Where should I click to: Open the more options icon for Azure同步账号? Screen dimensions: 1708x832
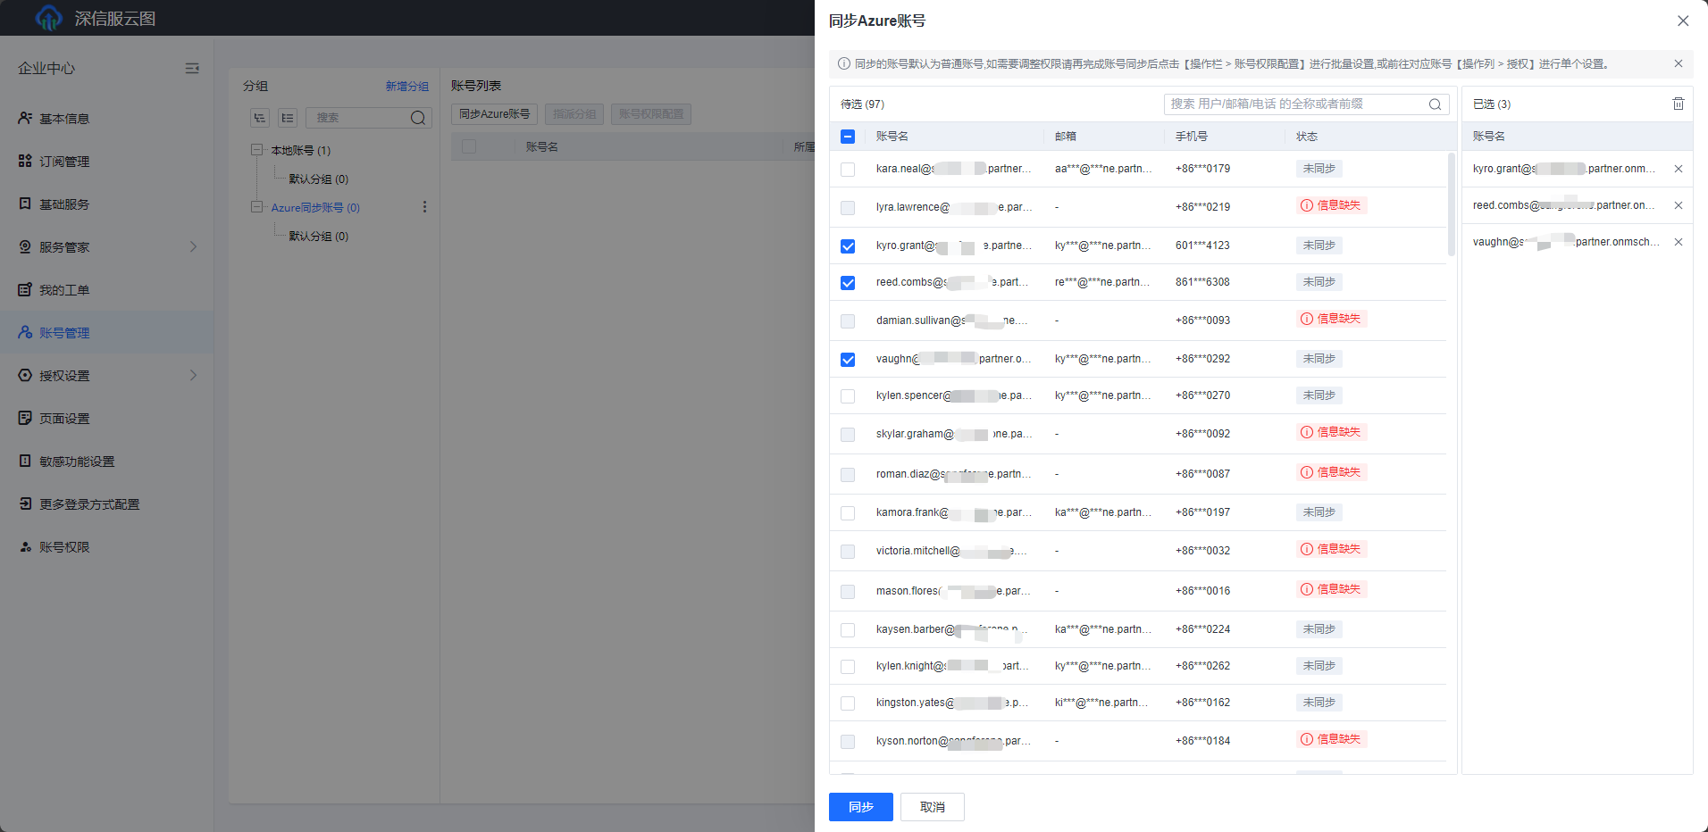pos(424,207)
